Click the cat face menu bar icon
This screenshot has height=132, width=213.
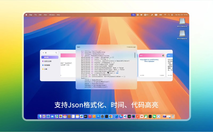tap(141, 15)
